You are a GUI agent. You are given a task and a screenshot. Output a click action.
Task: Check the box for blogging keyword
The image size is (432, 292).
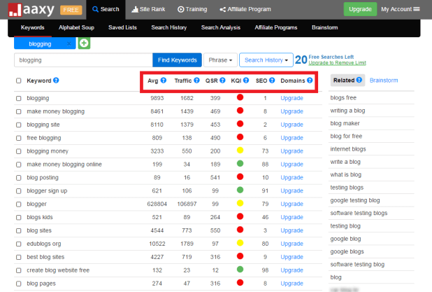point(18,98)
